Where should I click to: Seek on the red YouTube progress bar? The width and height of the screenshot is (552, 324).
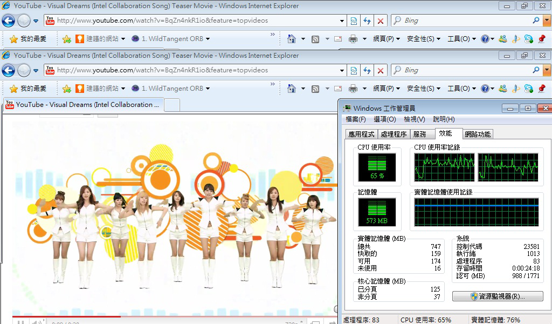click(x=174, y=316)
